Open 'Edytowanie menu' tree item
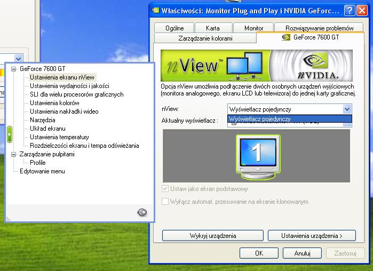 42,171
